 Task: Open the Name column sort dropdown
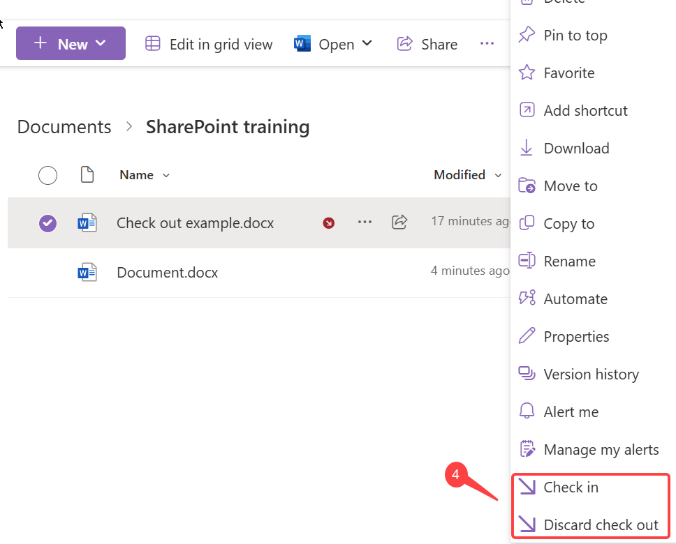166,176
